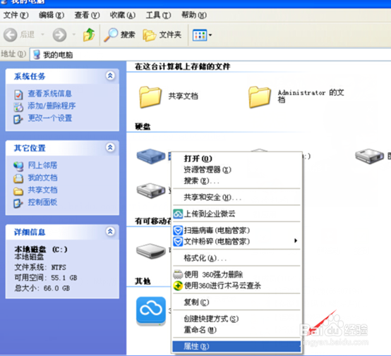Click the 更改一个设置 icon
The height and width of the screenshot is (356, 391).
click(x=18, y=119)
